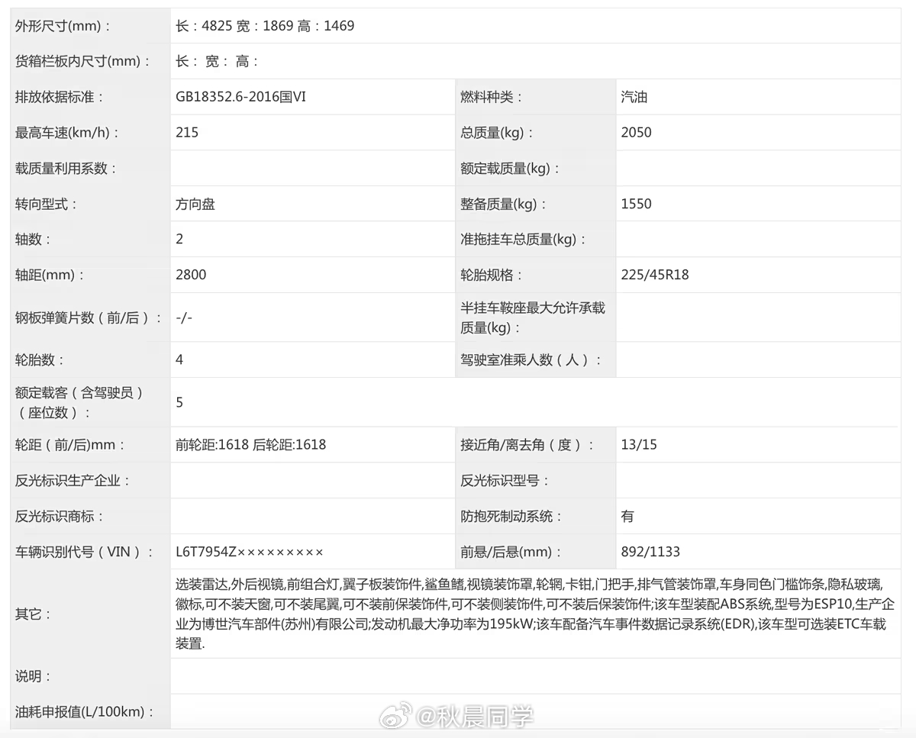Click the 油耗申报值(L/100km) label
Image resolution: width=916 pixels, height=738 pixels.
[x=85, y=712]
